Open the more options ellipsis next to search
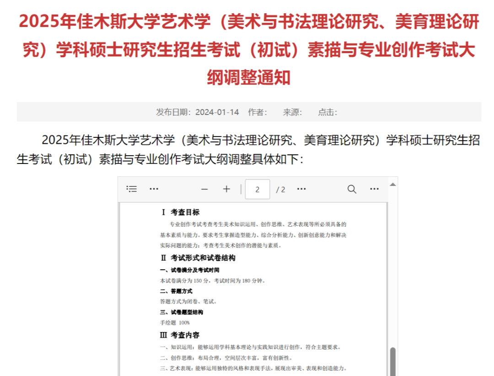This screenshot has width=494, height=376. [x=374, y=189]
